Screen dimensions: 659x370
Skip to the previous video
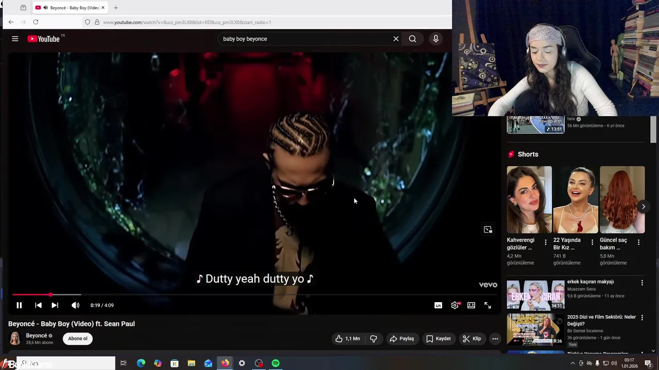pyautogui.click(x=38, y=305)
